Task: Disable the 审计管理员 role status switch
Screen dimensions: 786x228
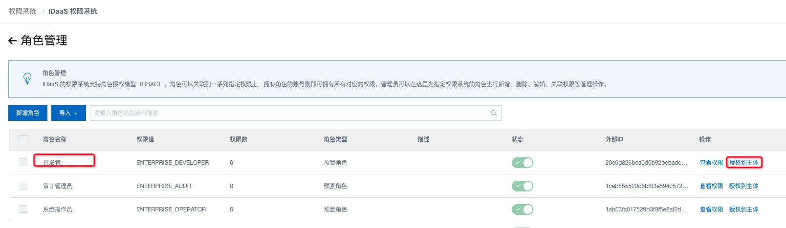Action: 522,186
